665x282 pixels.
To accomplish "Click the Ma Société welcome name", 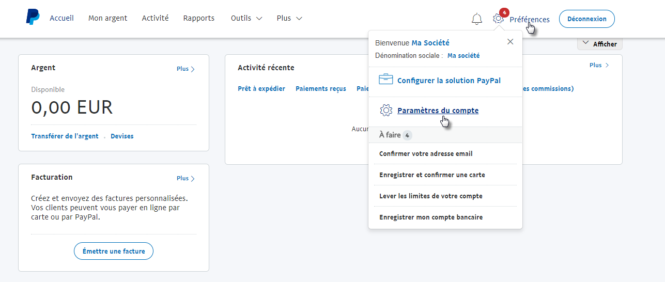I will coord(430,43).
